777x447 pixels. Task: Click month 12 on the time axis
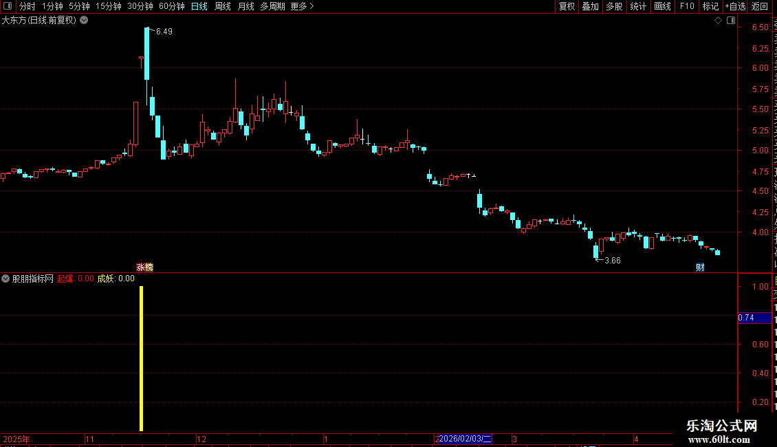click(201, 439)
